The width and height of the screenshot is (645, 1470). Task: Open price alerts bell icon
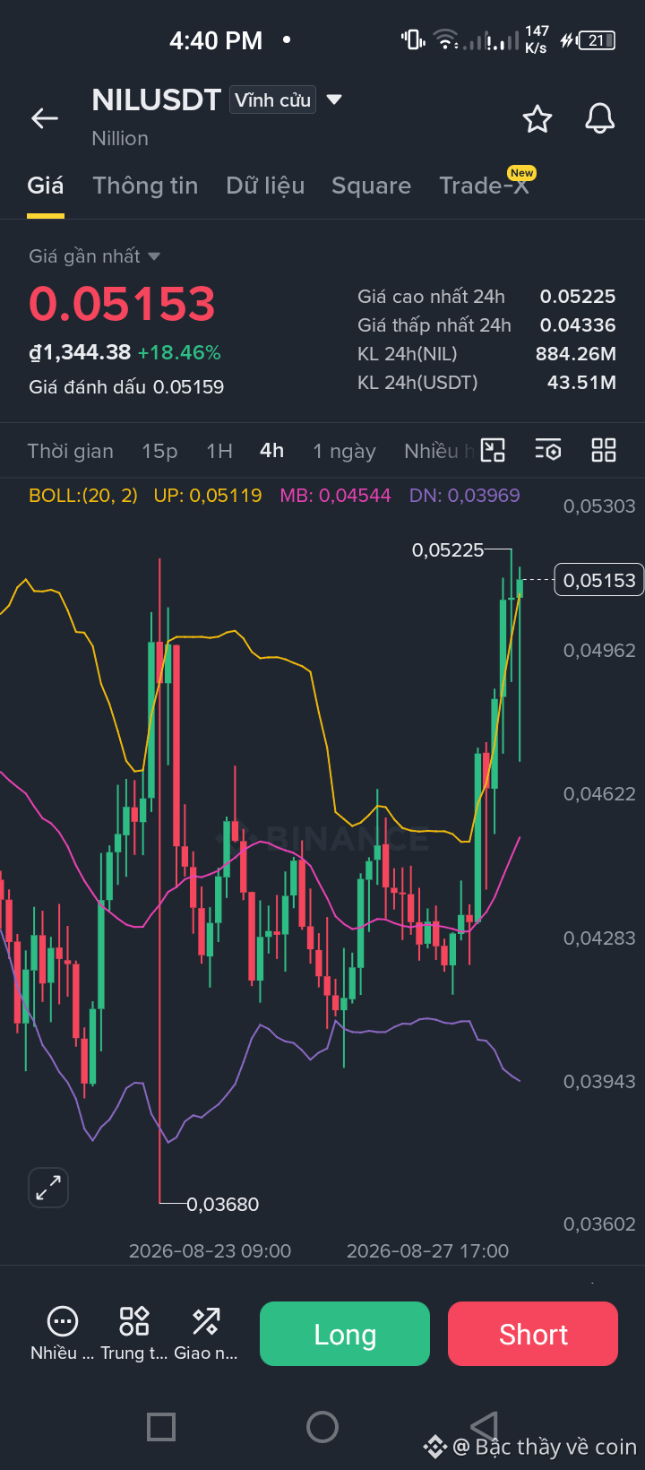(599, 118)
